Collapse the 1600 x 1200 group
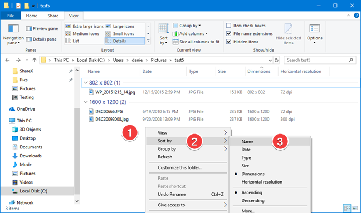The height and width of the screenshot is (213, 361). point(86,102)
